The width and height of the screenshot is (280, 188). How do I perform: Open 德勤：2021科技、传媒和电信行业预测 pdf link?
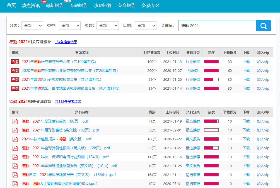65,157
